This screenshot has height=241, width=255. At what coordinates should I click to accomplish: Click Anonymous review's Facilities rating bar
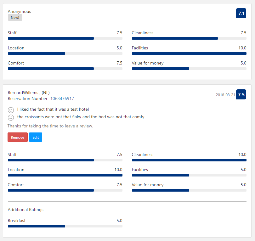[x=189, y=53]
